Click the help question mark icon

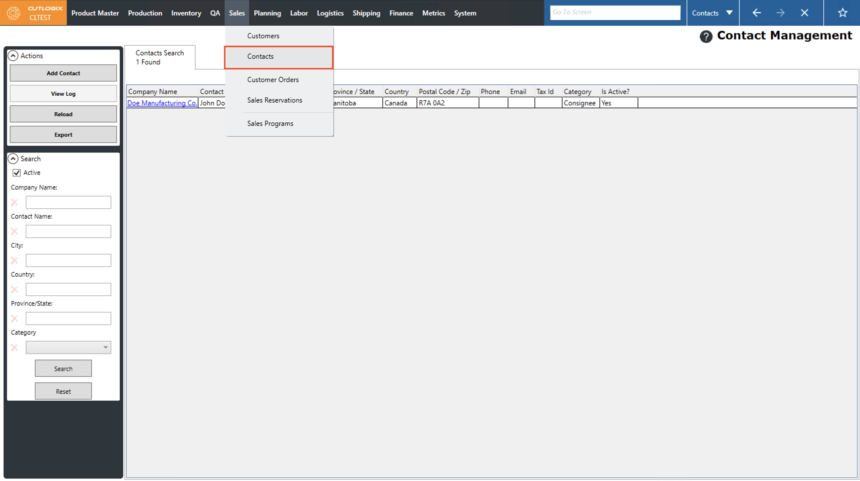[706, 36]
